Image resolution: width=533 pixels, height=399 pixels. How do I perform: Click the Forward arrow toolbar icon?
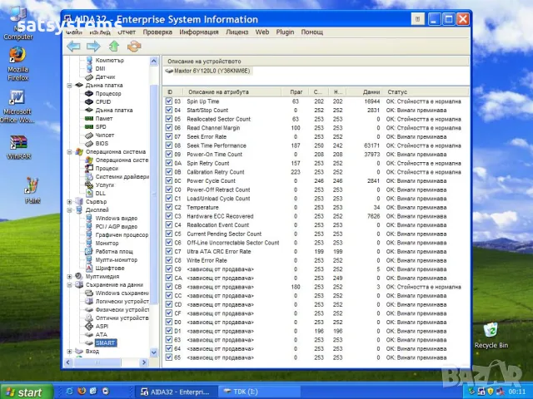tap(93, 47)
